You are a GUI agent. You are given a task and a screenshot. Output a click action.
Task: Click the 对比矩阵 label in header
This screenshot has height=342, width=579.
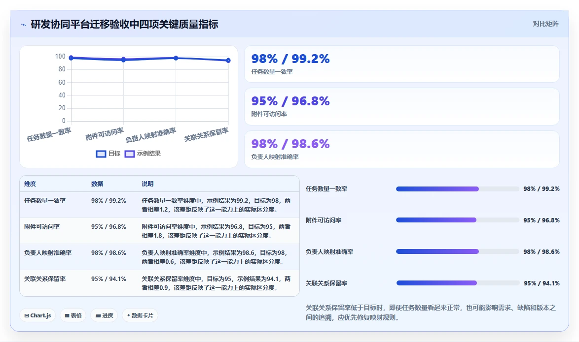(545, 24)
